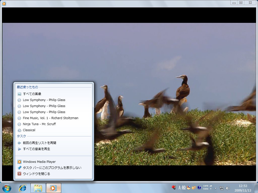Close the Media Player window
The width and height of the screenshot is (258, 193).
pos(250,3)
